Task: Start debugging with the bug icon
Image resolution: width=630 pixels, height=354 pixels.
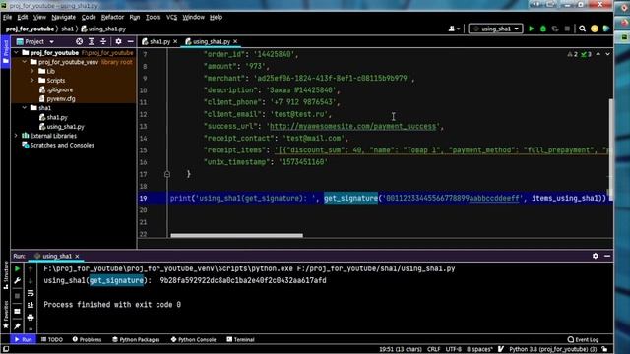Action: 543,29
